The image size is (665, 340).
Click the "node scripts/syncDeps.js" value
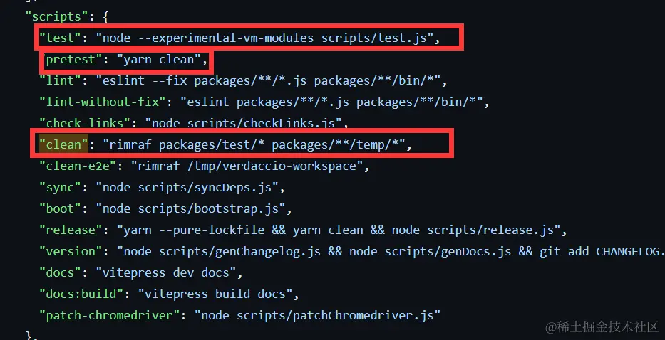click(188, 188)
